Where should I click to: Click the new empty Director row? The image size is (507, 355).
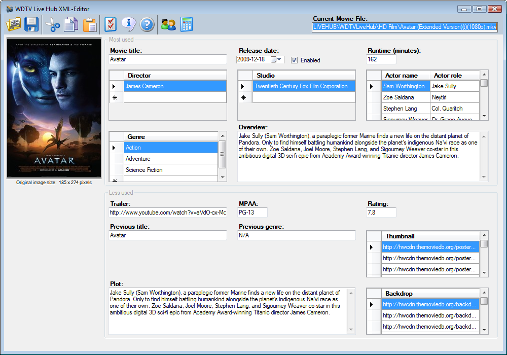175,97
